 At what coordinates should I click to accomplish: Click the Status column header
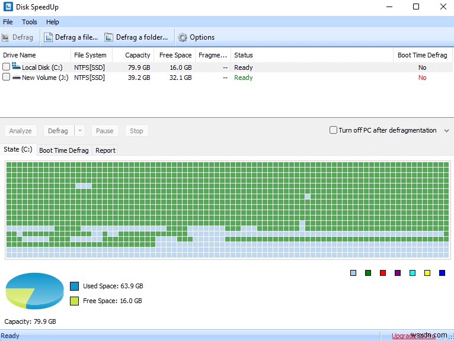click(x=312, y=55)
